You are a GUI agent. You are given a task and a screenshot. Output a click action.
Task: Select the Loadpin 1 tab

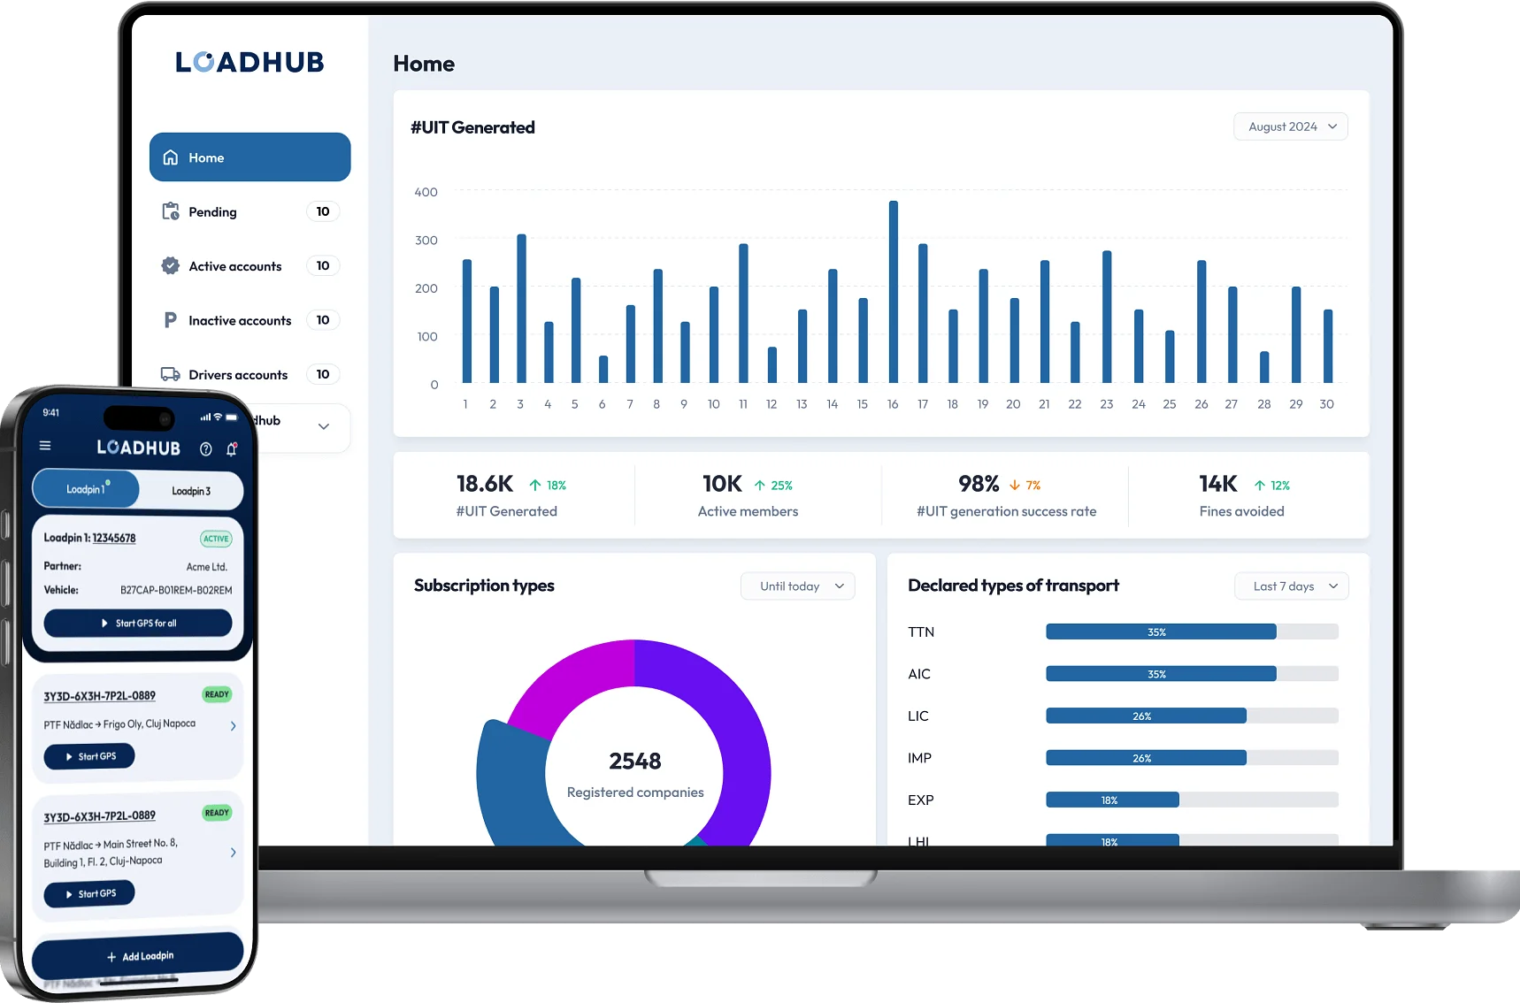[x=86, y=489]
